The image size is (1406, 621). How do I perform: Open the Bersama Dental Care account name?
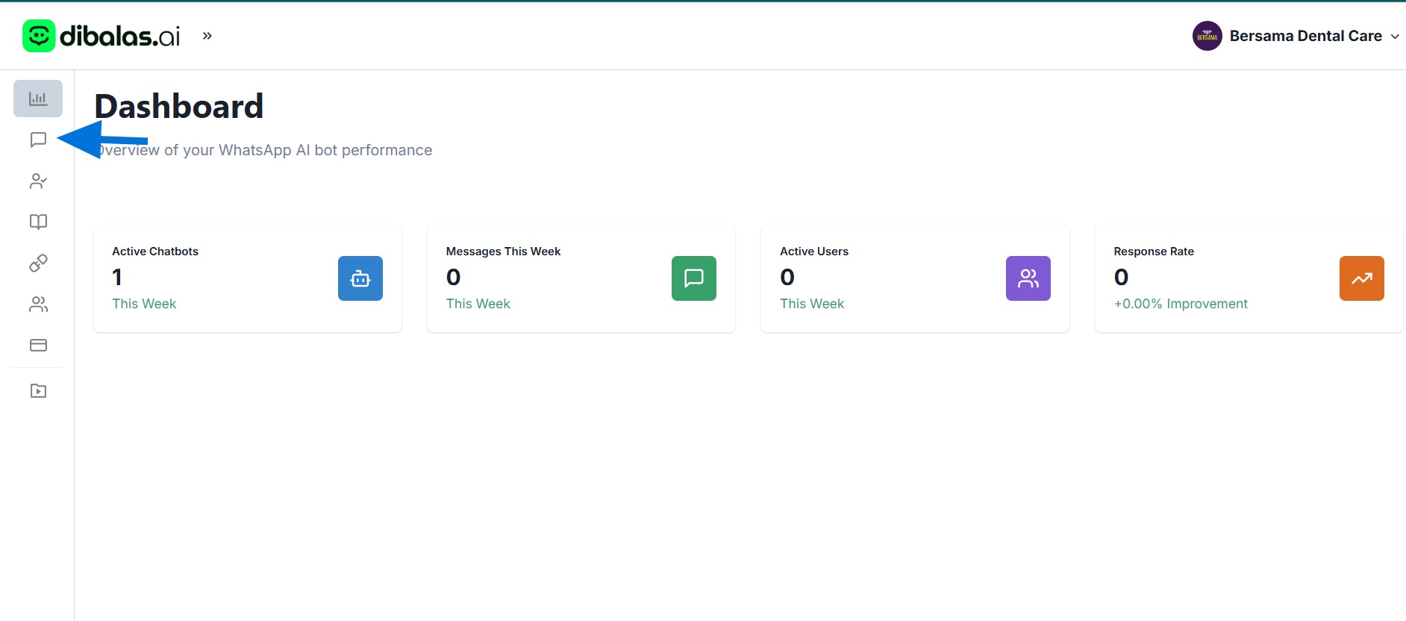pos(1305,36)
